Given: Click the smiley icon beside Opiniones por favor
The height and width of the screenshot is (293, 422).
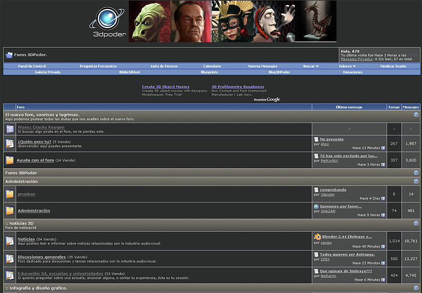Looking at the screenshot, I should (x=316, y=206).
